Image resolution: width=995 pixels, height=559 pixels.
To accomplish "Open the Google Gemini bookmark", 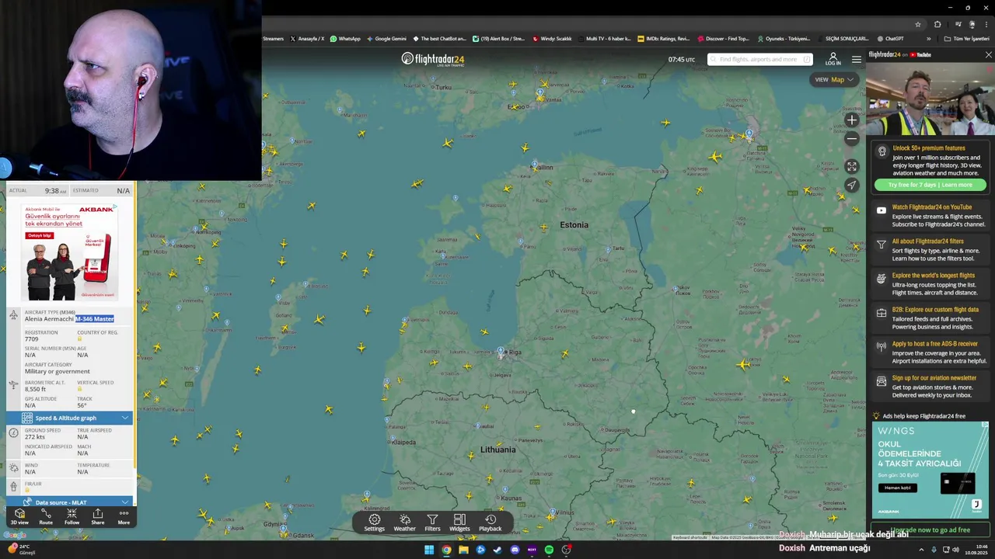I will pos(386,39).
